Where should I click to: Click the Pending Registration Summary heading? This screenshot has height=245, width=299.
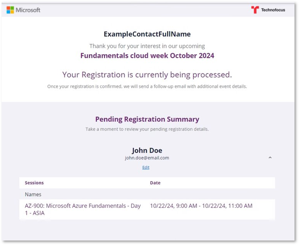point(147,119)
